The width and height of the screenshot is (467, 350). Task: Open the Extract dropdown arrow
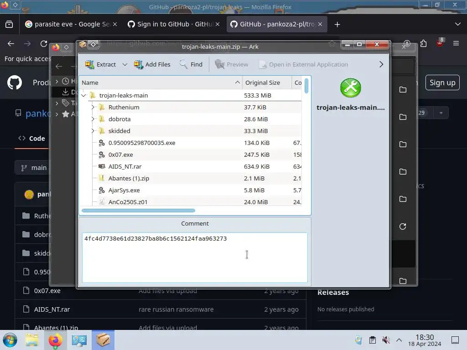pyautogui.click(x=125, y=64)
